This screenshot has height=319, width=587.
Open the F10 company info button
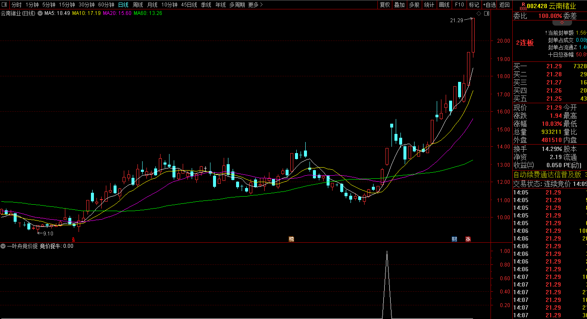click(x=459, y=5)
